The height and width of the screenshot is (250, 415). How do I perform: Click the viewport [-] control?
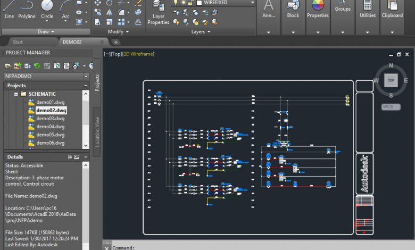(107, 54)
